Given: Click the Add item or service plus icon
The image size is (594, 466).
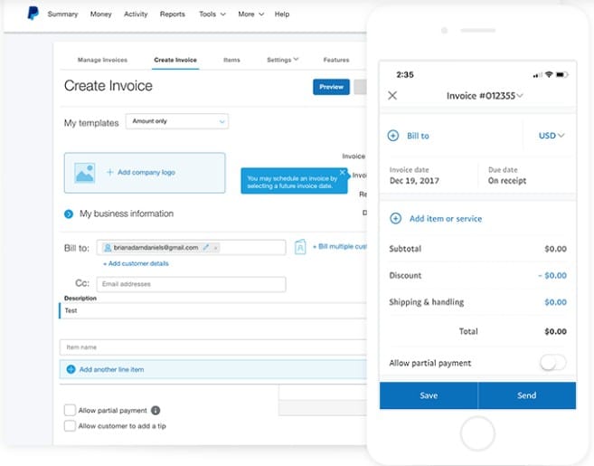Looking at the screenshot, I should coord(395,218).
